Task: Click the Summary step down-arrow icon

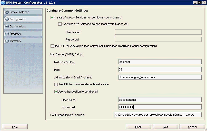Action: click(x=7, y=41)
